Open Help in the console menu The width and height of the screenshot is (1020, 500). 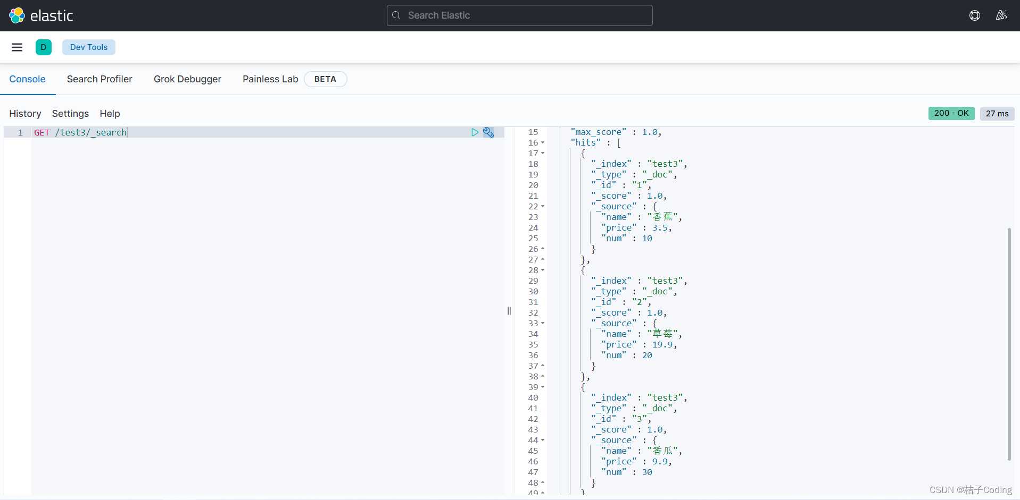point(110,114)
